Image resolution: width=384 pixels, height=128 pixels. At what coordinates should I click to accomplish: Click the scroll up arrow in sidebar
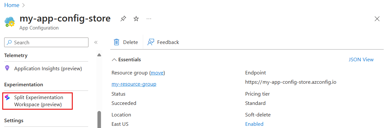pos(99,55)
